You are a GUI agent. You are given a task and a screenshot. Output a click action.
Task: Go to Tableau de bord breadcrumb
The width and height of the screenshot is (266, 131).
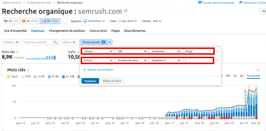click(x=11, y=3)
